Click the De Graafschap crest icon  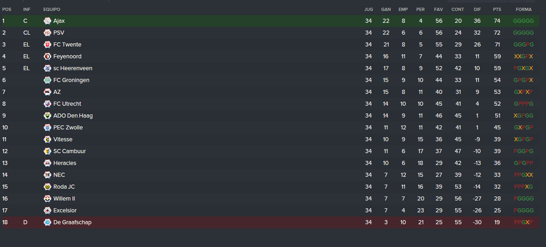[47, 222]
